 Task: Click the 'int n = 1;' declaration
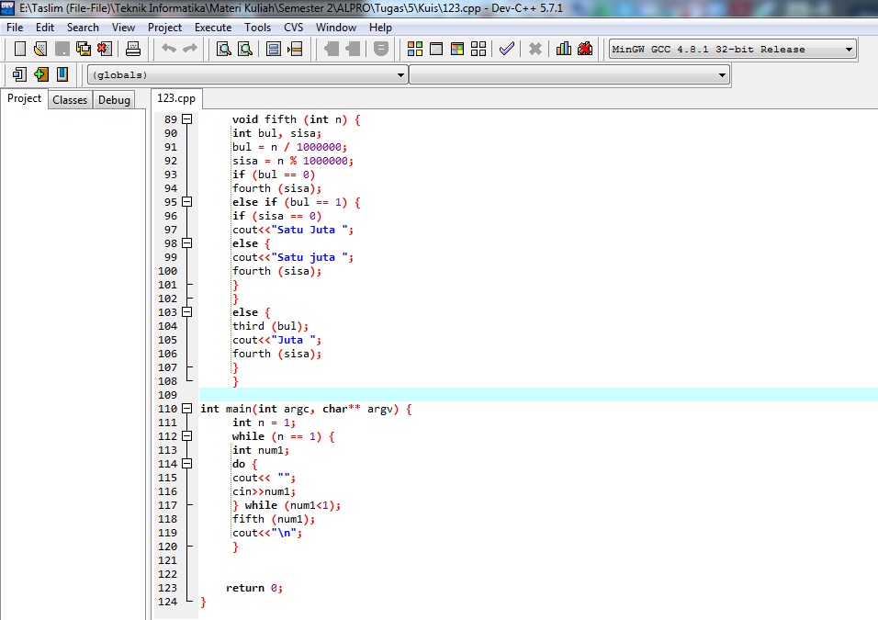click(264, 423)
